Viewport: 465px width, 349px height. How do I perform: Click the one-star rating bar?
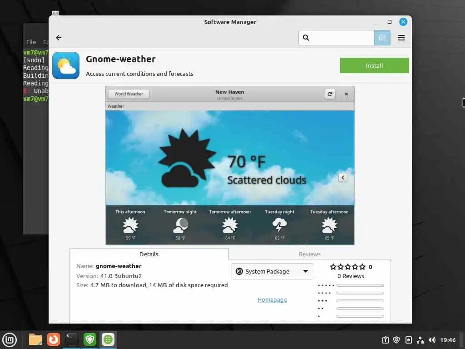click(360, 316)
